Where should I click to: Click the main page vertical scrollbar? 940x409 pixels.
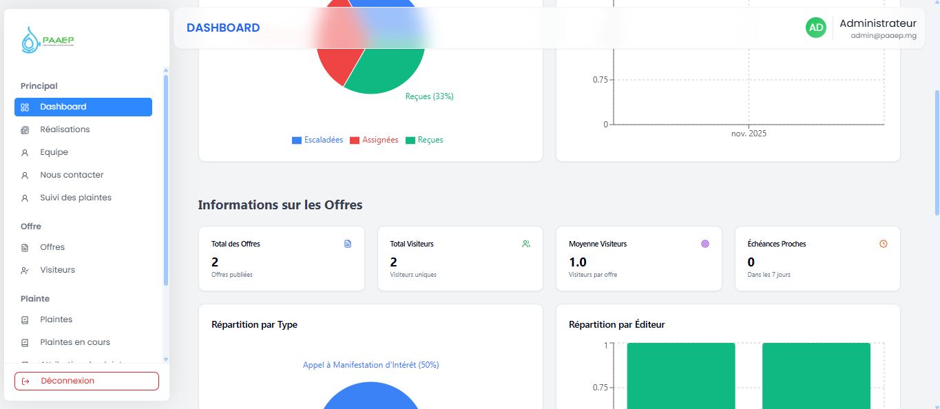[x=937, y=151]
